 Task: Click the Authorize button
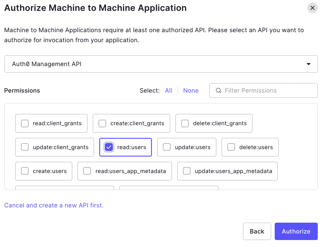coord(296,231)
